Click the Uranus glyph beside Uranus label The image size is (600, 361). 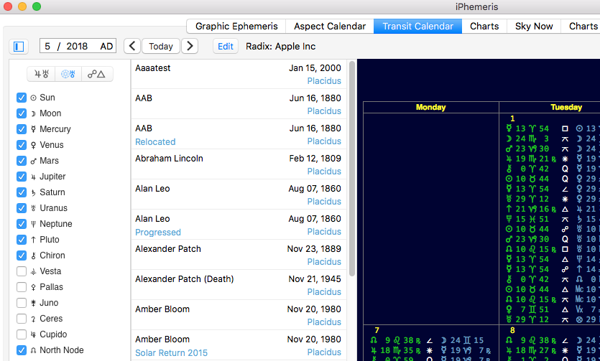point(33,208)
